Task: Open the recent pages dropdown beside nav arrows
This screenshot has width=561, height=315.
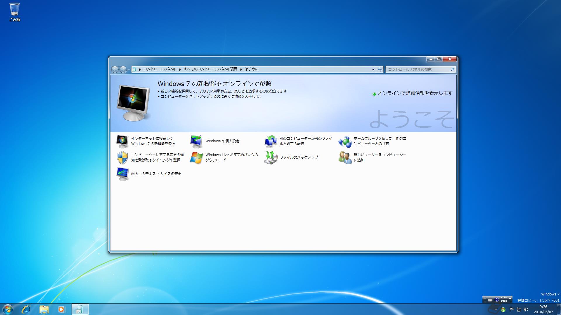Action: tap(129, 70)
